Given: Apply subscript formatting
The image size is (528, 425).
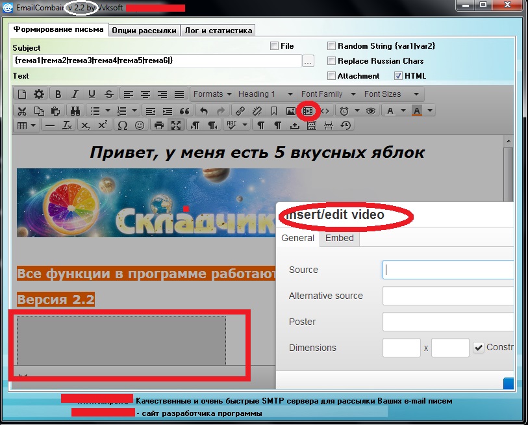Looking at the screenshot, I should (x=86, y=125).
